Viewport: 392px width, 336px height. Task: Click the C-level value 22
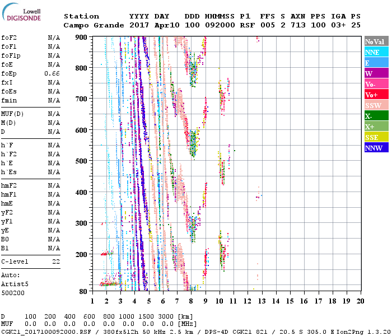pos(56,262)
